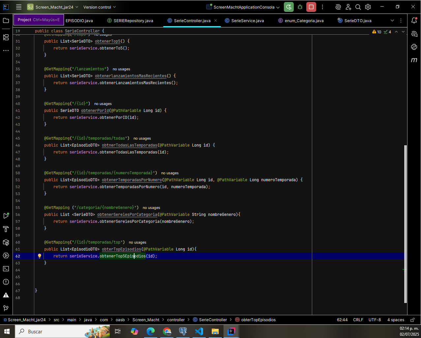Screen dimensions: 421x338
Task: Open the Services tool window icon
Action: tap(6, 255)
